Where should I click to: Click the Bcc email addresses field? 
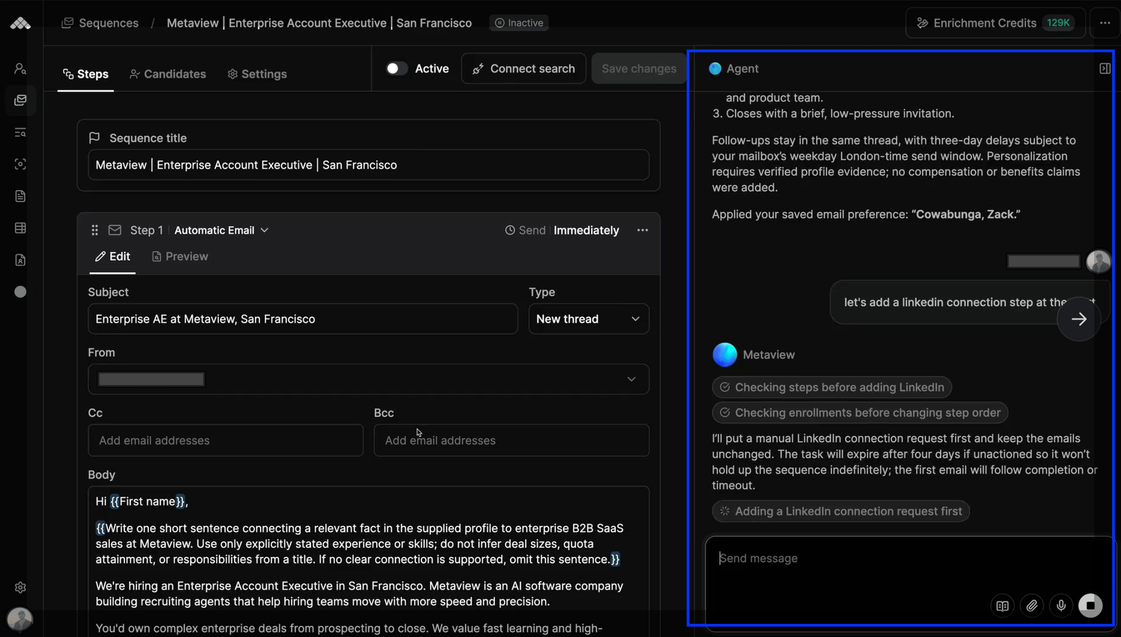pyautogui.click(x=512, y=441)
